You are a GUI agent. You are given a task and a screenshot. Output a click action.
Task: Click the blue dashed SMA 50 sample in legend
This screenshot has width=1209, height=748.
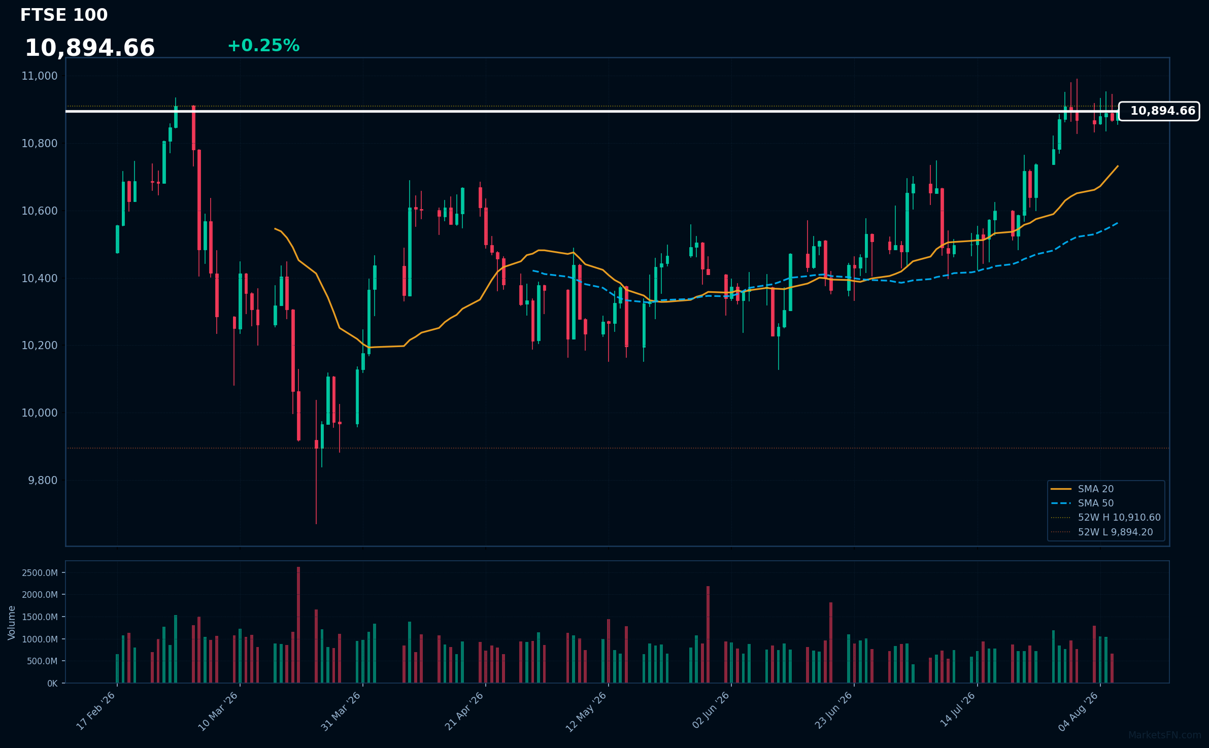1061,503
